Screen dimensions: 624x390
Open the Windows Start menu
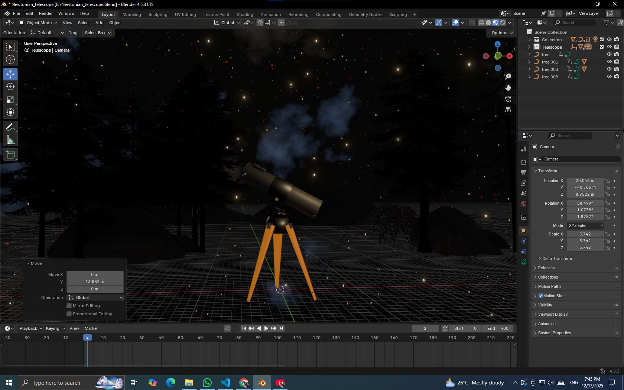(x=8, y=382)
